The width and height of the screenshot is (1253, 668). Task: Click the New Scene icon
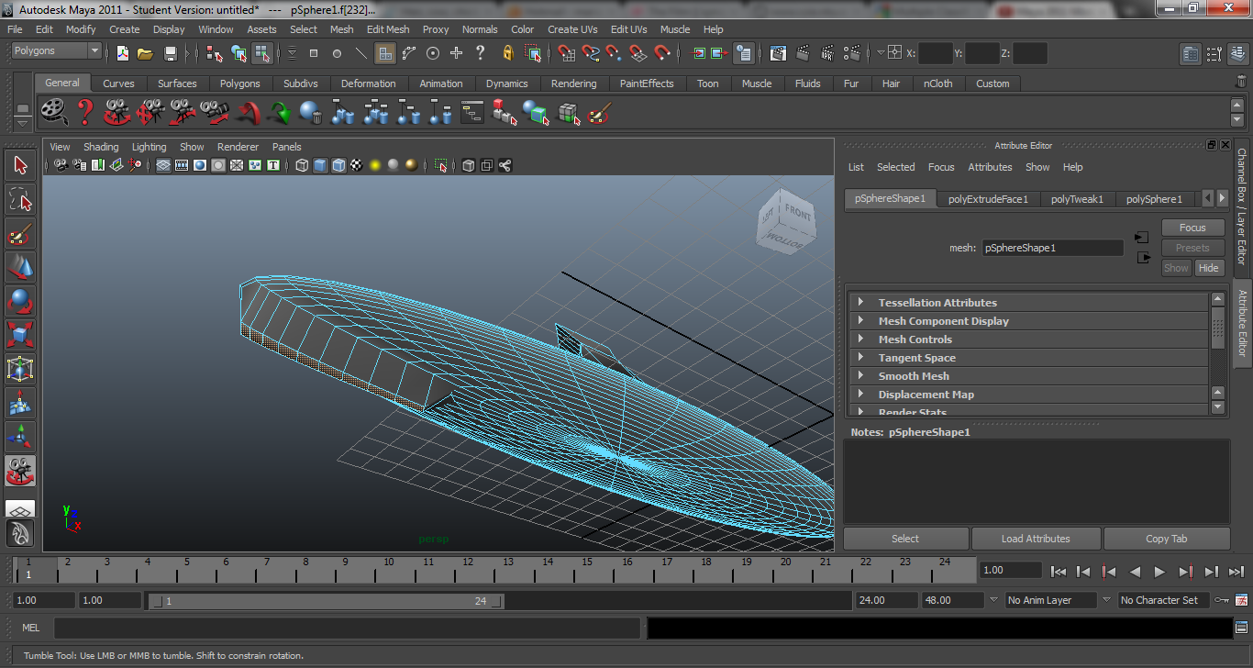(x=122, y=54)
